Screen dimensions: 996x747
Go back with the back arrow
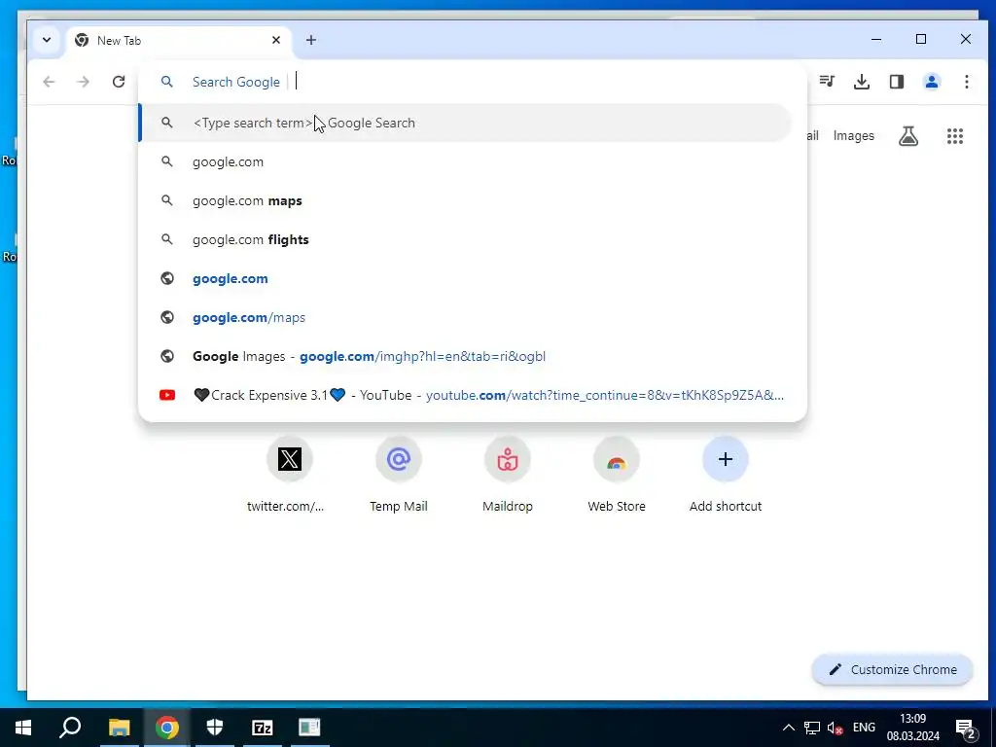click(x=49, y=82)
